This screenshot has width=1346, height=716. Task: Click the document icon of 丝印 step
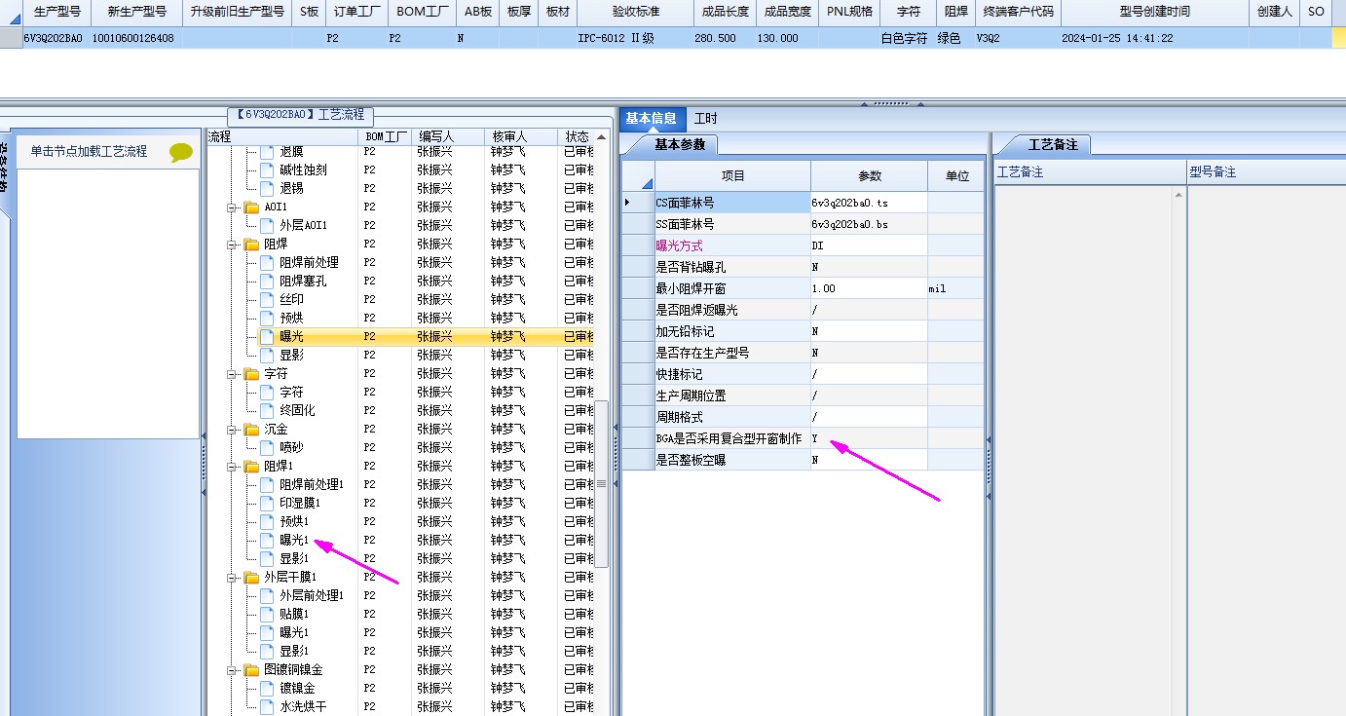click(268, 299)
